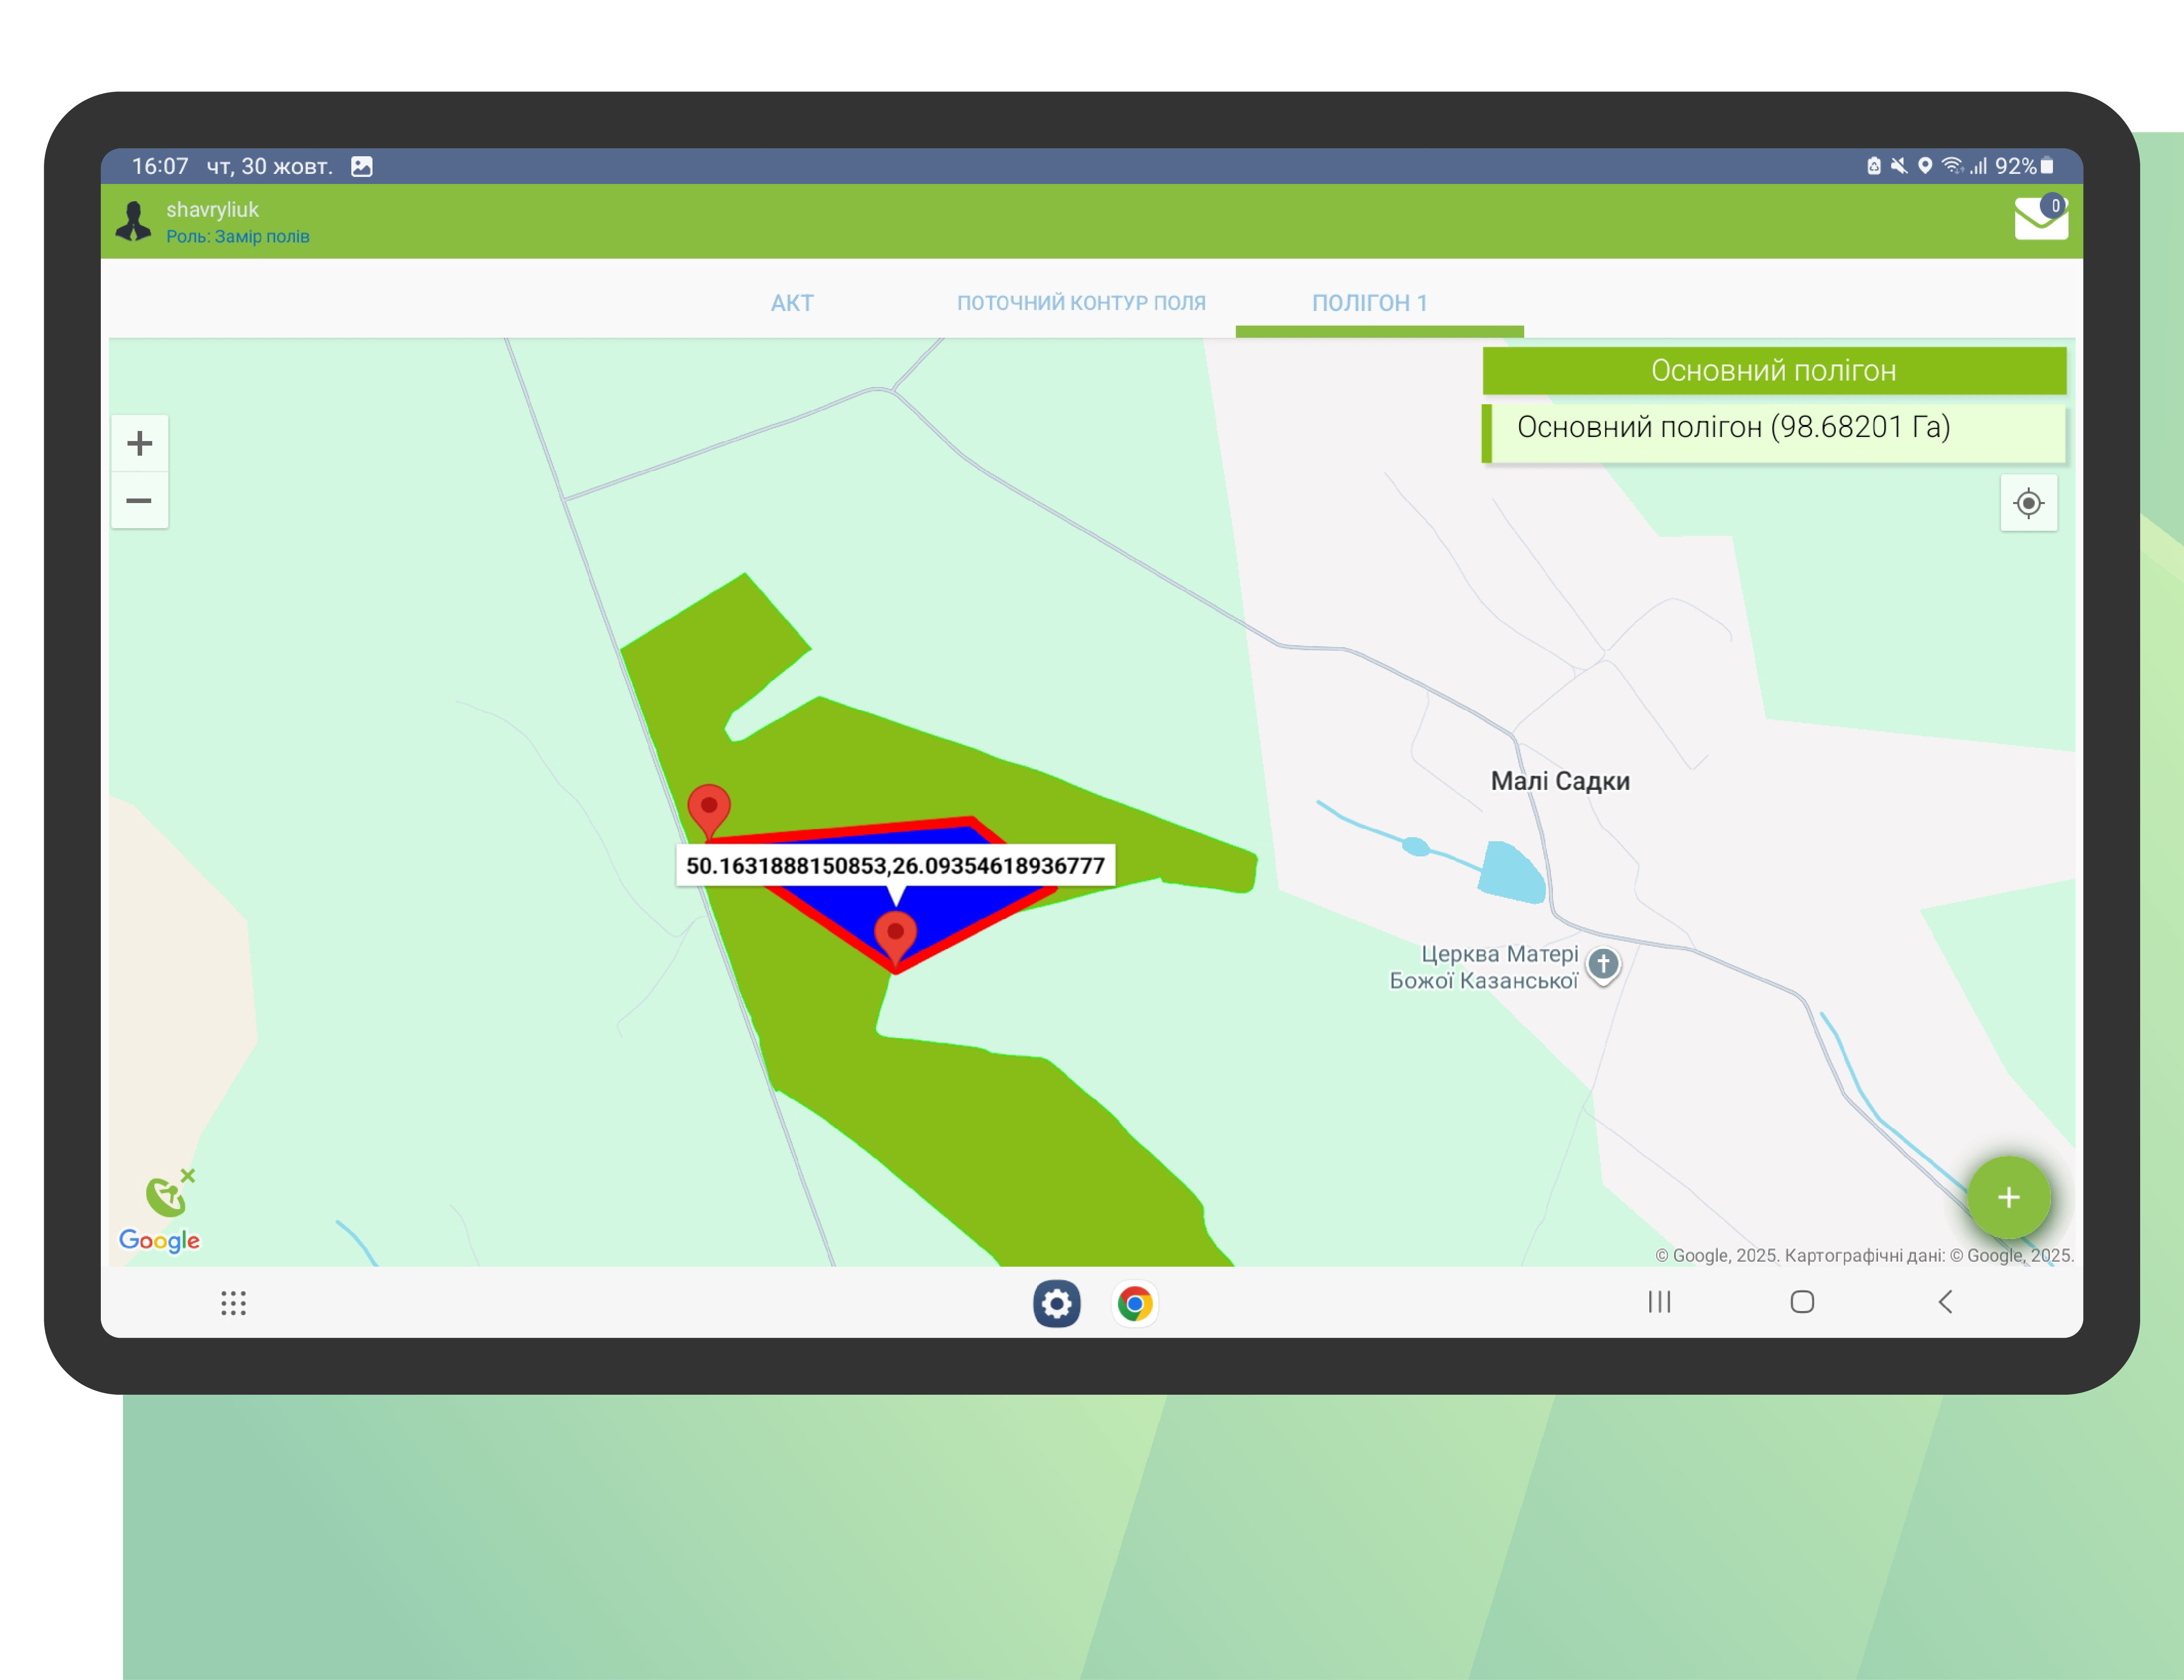Tap the green add floating button
2184x1680 pixels.
point(2008,1197)
